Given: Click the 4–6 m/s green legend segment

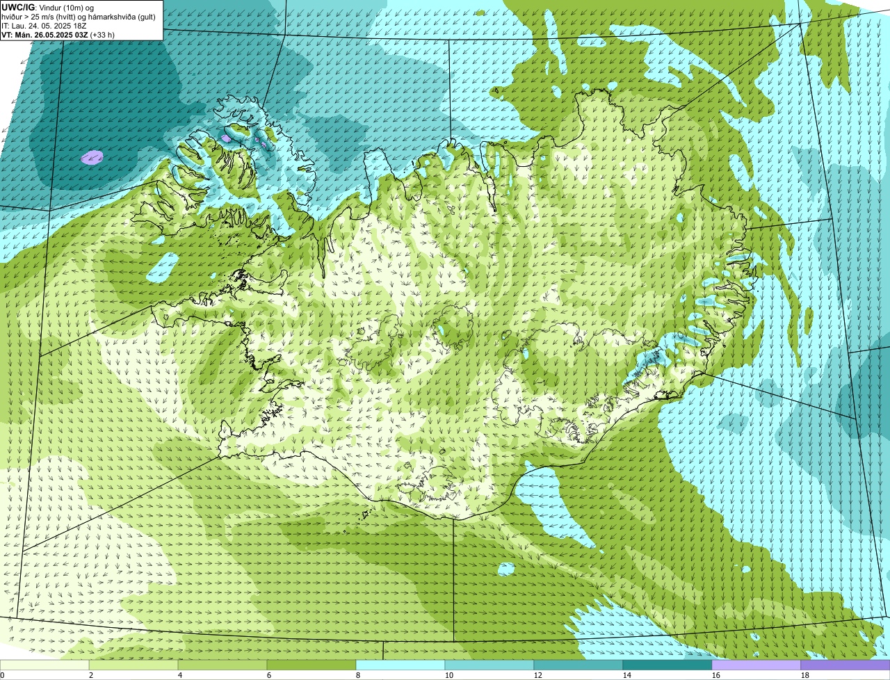Looking at the screenshot, I should coord(222,665).
